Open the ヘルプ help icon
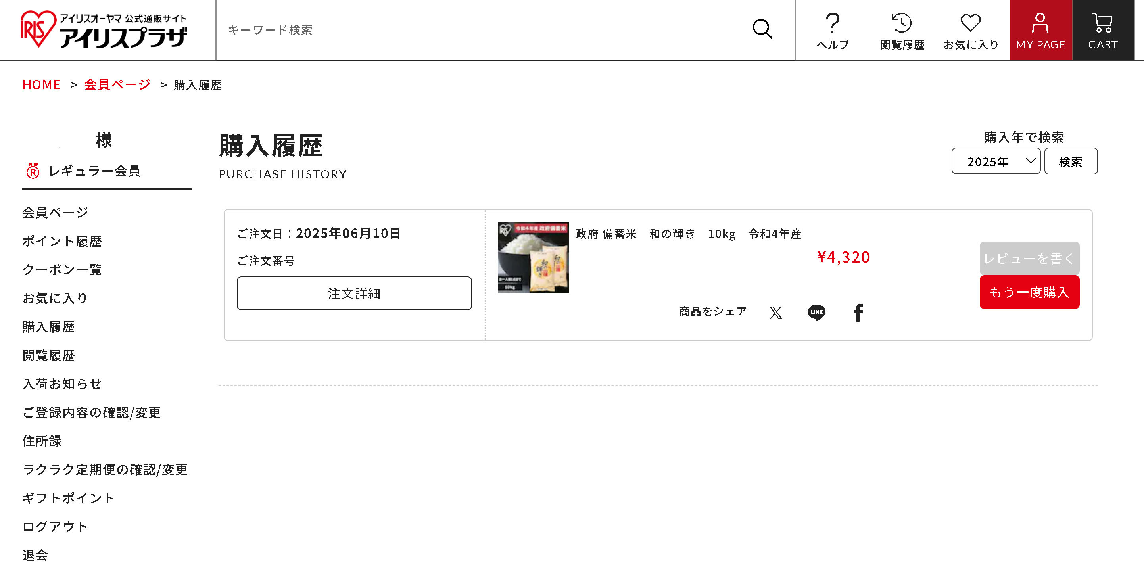This screenshot has width=1144, height=581. (x=833, y=31)
